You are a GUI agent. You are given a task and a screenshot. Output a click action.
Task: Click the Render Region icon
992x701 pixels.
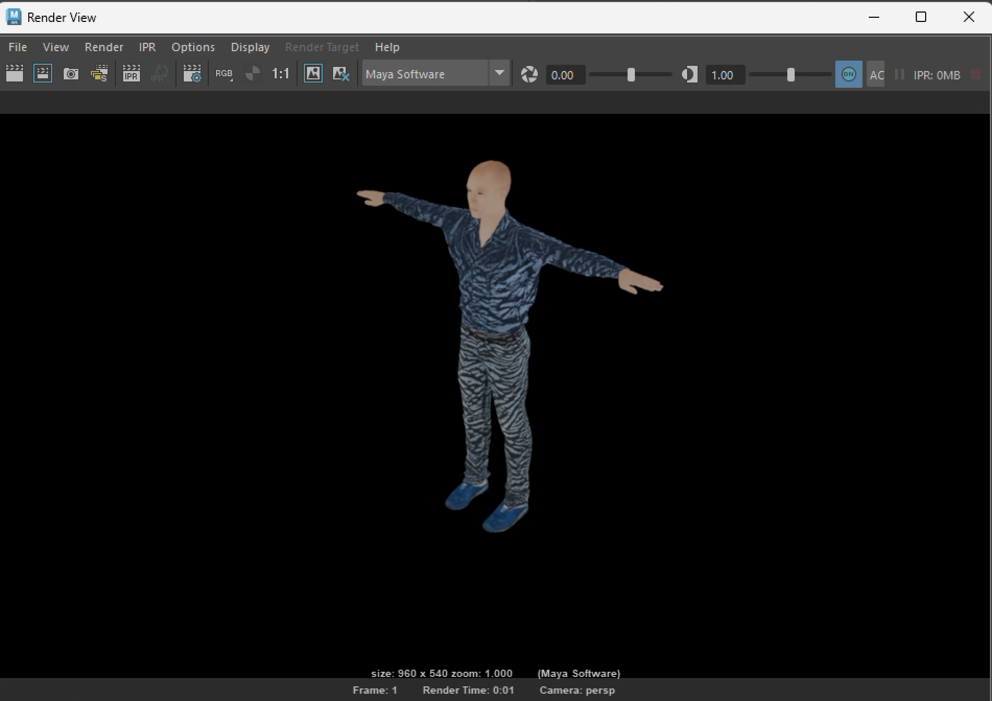point(43,74)
